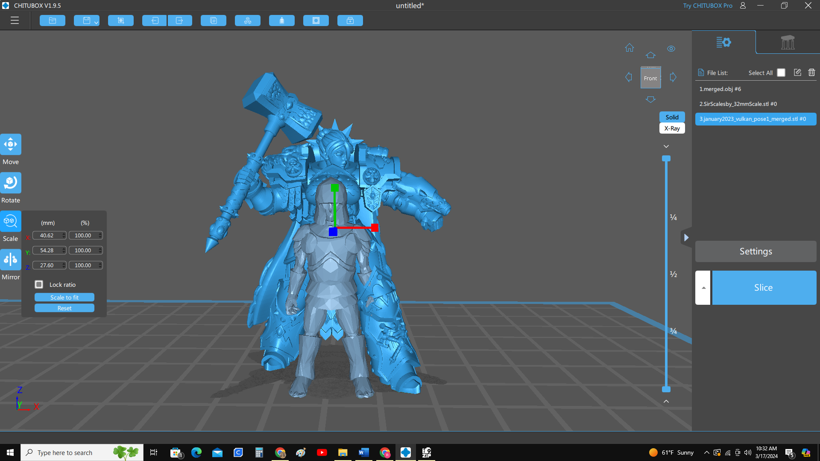The image size is (820, 461).
Task: Click the Hollow toolbar icon
Action: pyautogui.click(x=282, y=20)
